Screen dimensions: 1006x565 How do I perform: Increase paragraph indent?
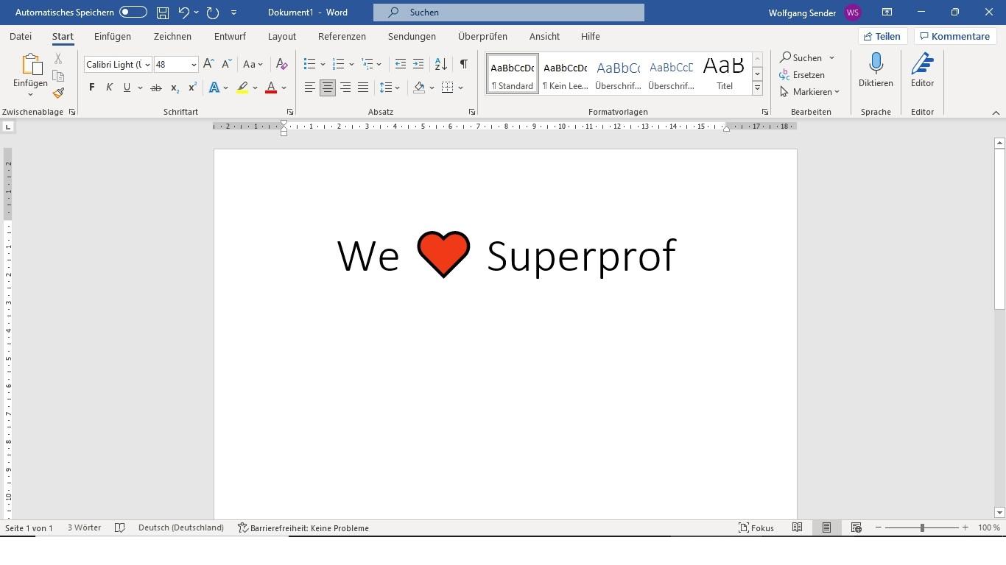pyautogui.click(x=418, y=64)
